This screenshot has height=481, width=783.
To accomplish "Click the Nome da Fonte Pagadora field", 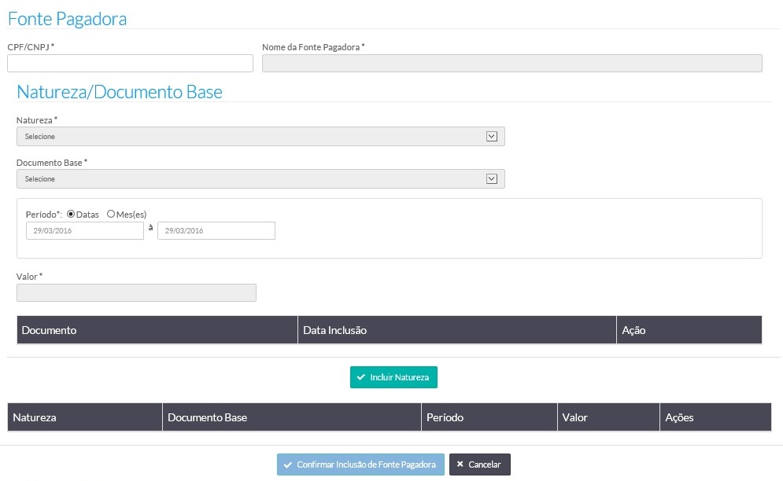I will click(512, 64).
